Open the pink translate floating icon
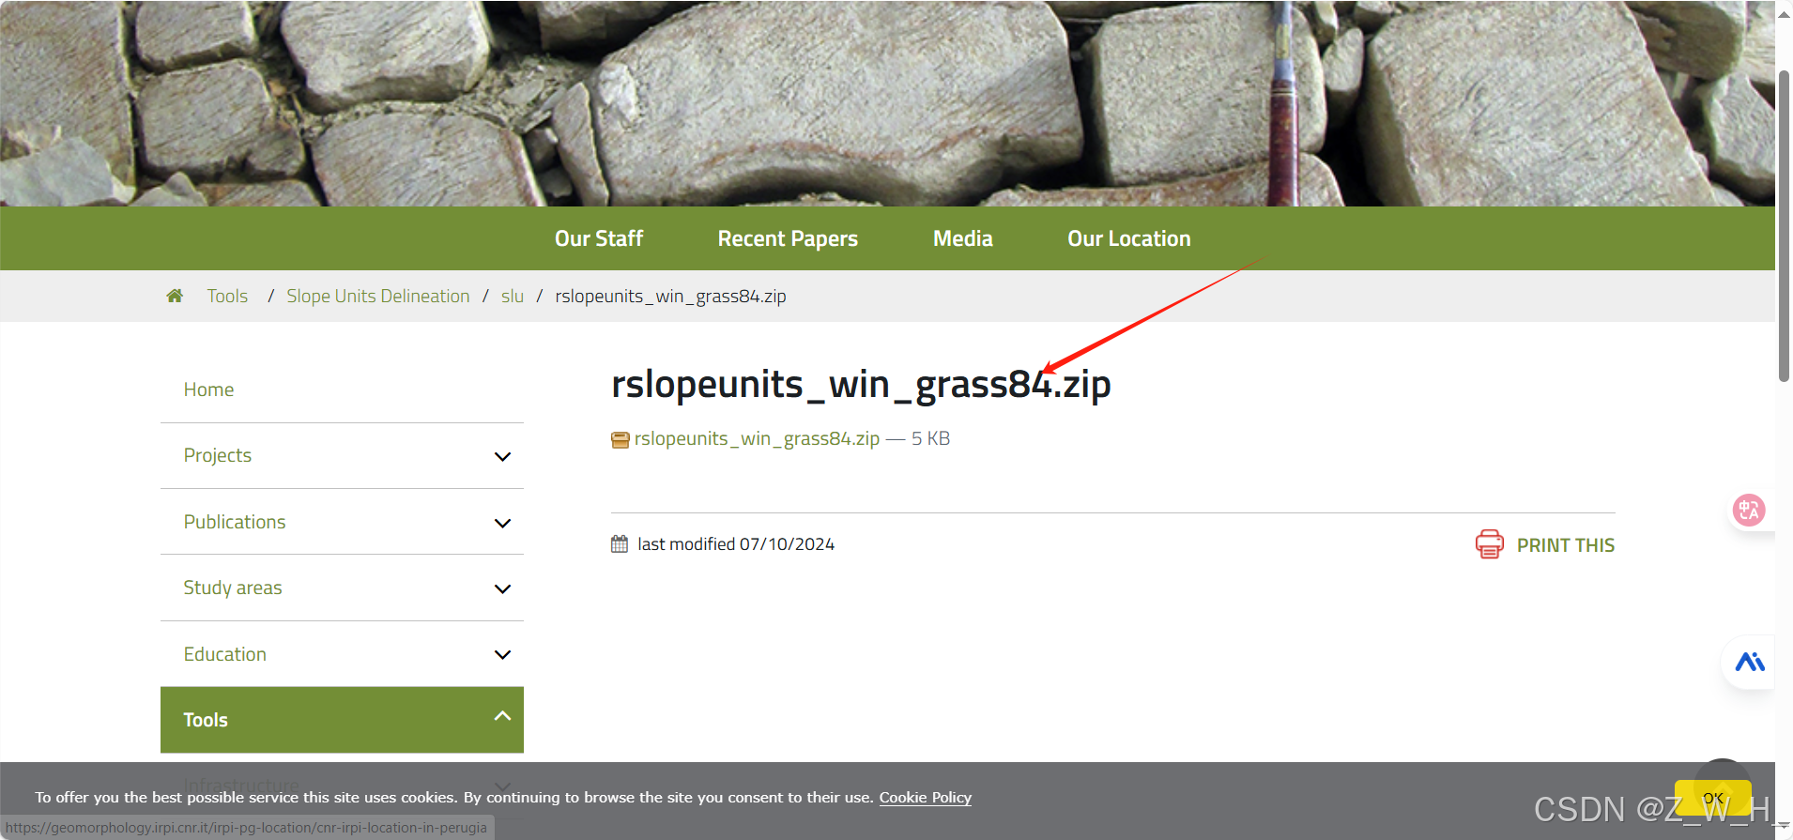Image resolution: width=1793 pixels, height=840 pixels. 1749,511
